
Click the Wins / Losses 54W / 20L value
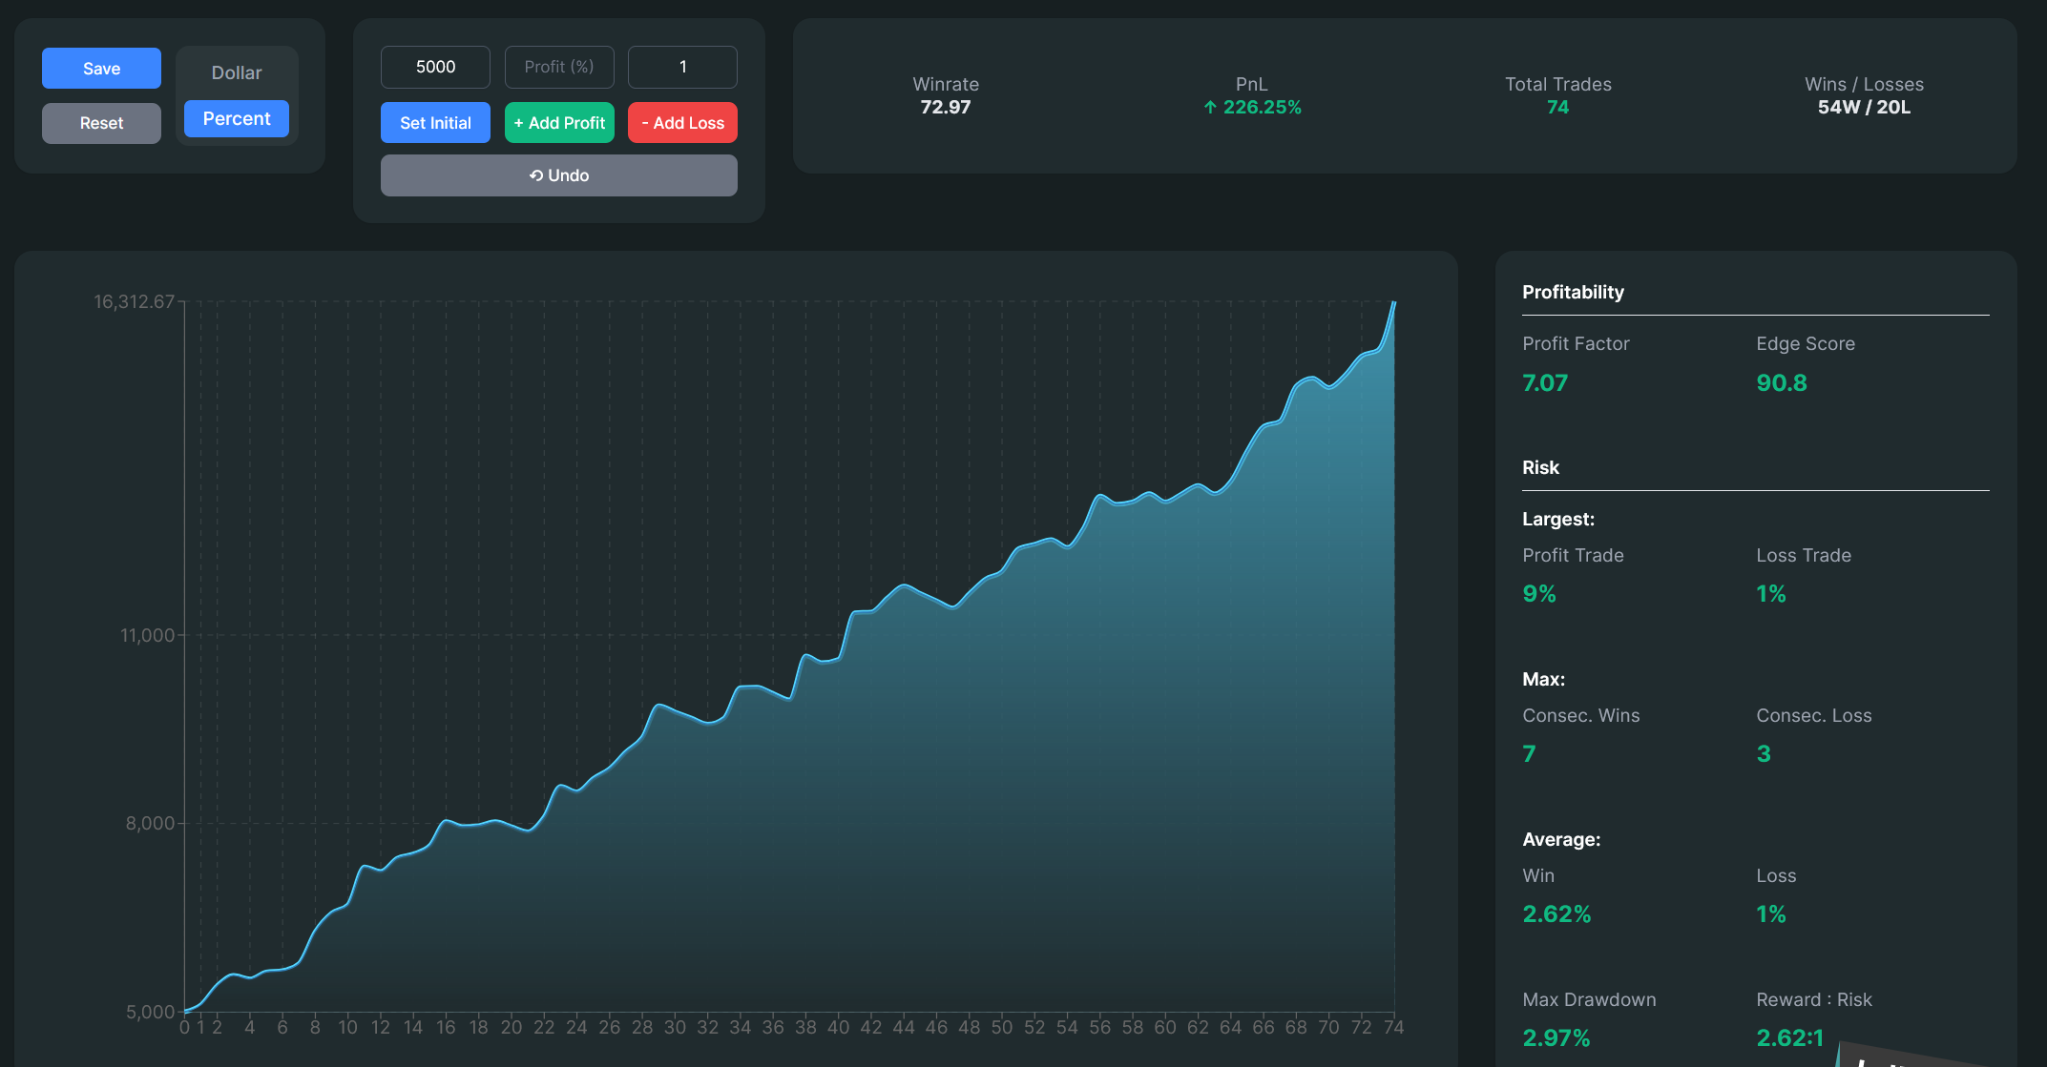click(x=1863, y=107)
